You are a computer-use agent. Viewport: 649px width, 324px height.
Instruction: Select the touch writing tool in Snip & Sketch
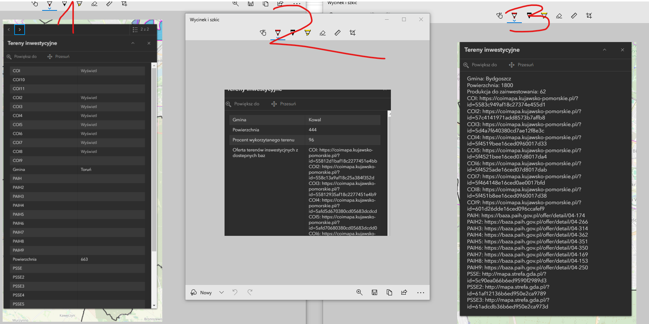(263, 33)
